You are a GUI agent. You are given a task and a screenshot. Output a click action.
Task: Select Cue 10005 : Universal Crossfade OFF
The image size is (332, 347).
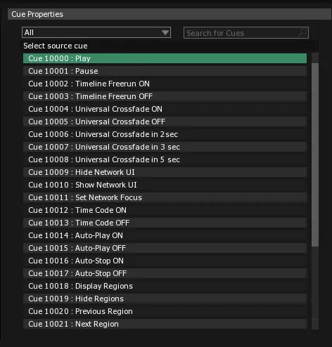(x=165, y=122)
